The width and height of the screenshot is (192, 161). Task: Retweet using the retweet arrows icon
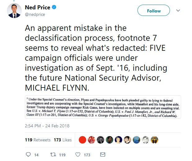(x=53, y=154)
